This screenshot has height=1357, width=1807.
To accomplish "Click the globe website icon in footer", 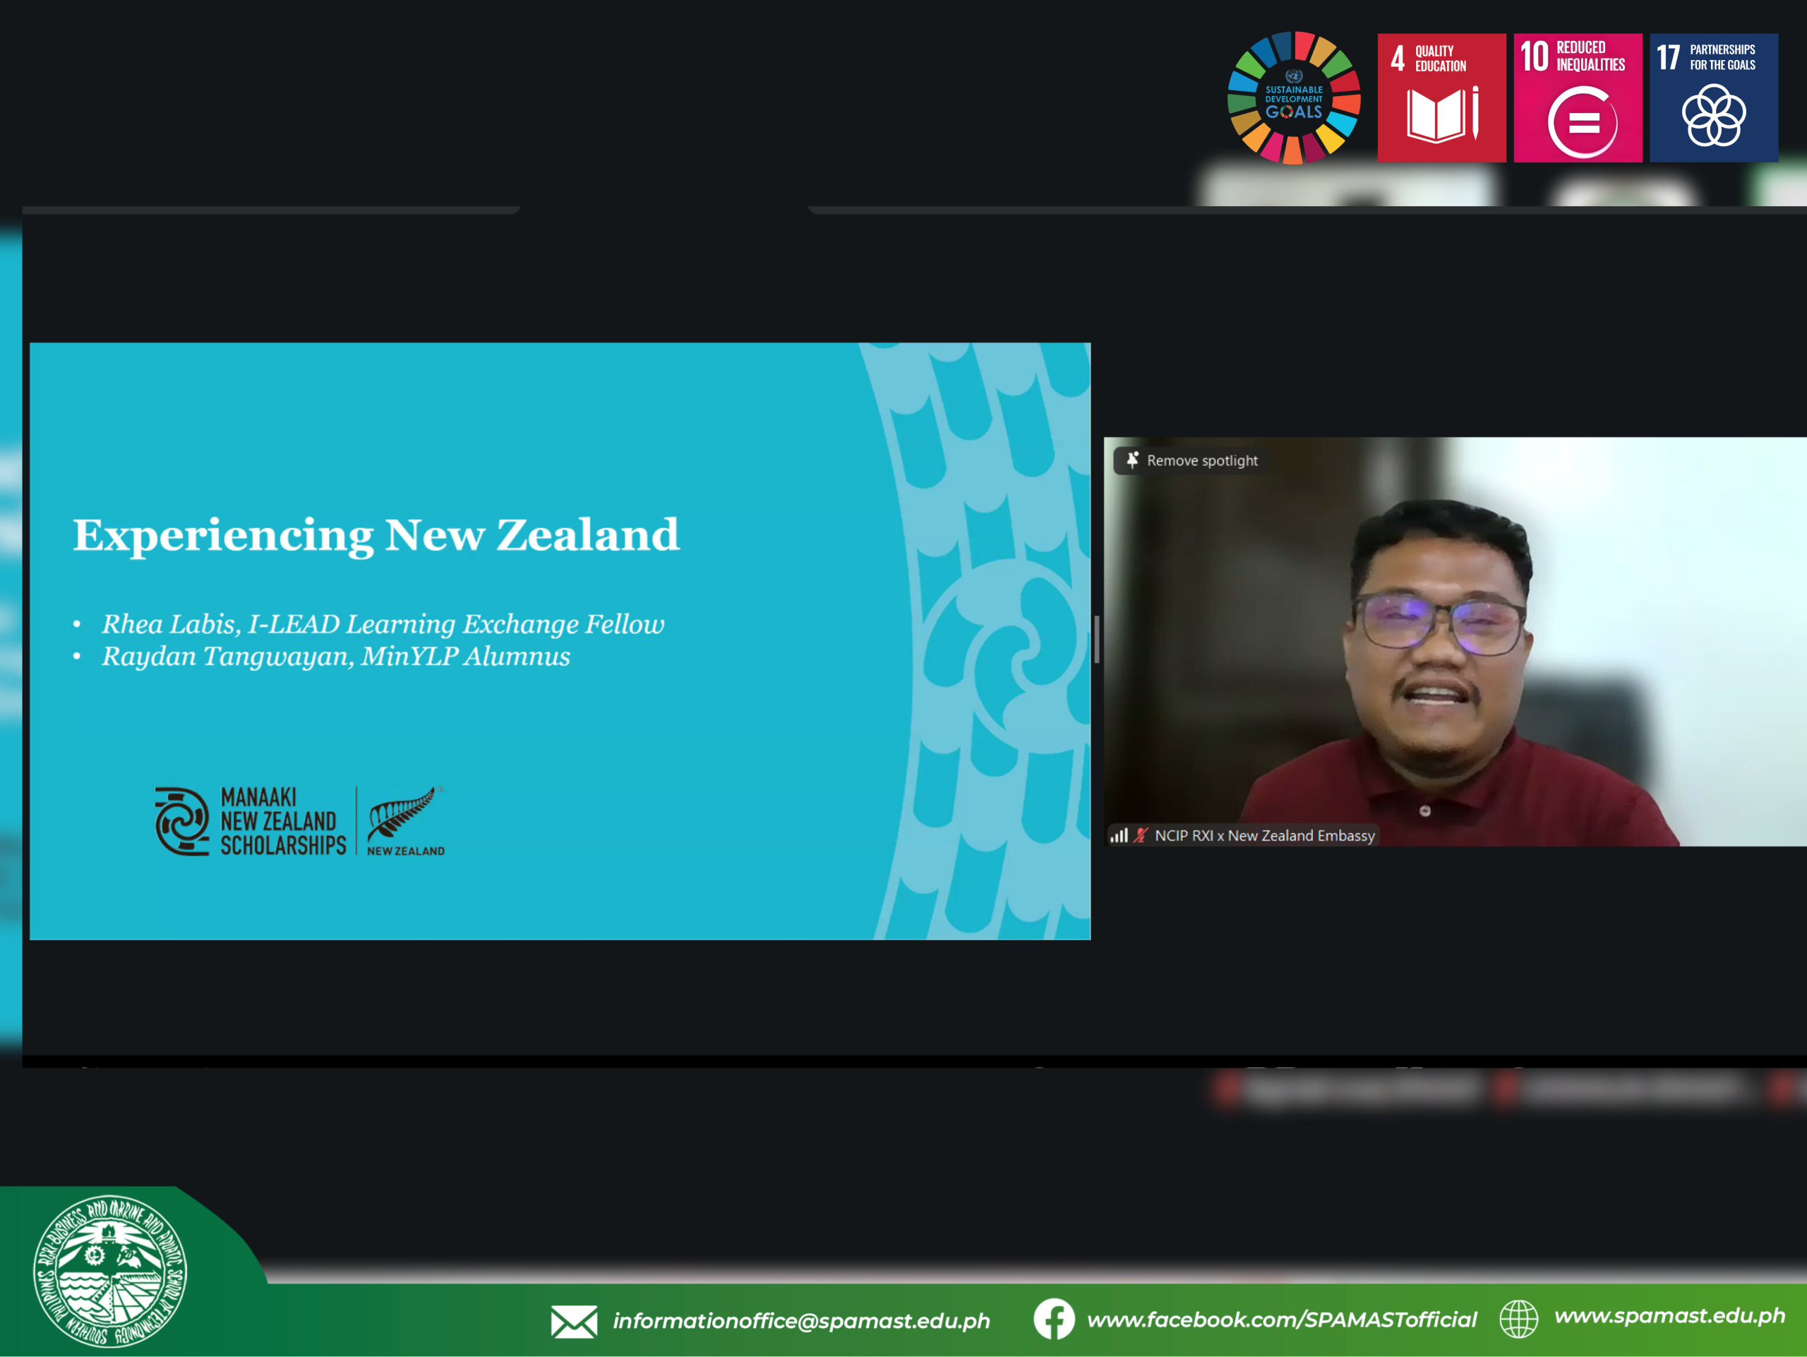I will (1518, 1319).
